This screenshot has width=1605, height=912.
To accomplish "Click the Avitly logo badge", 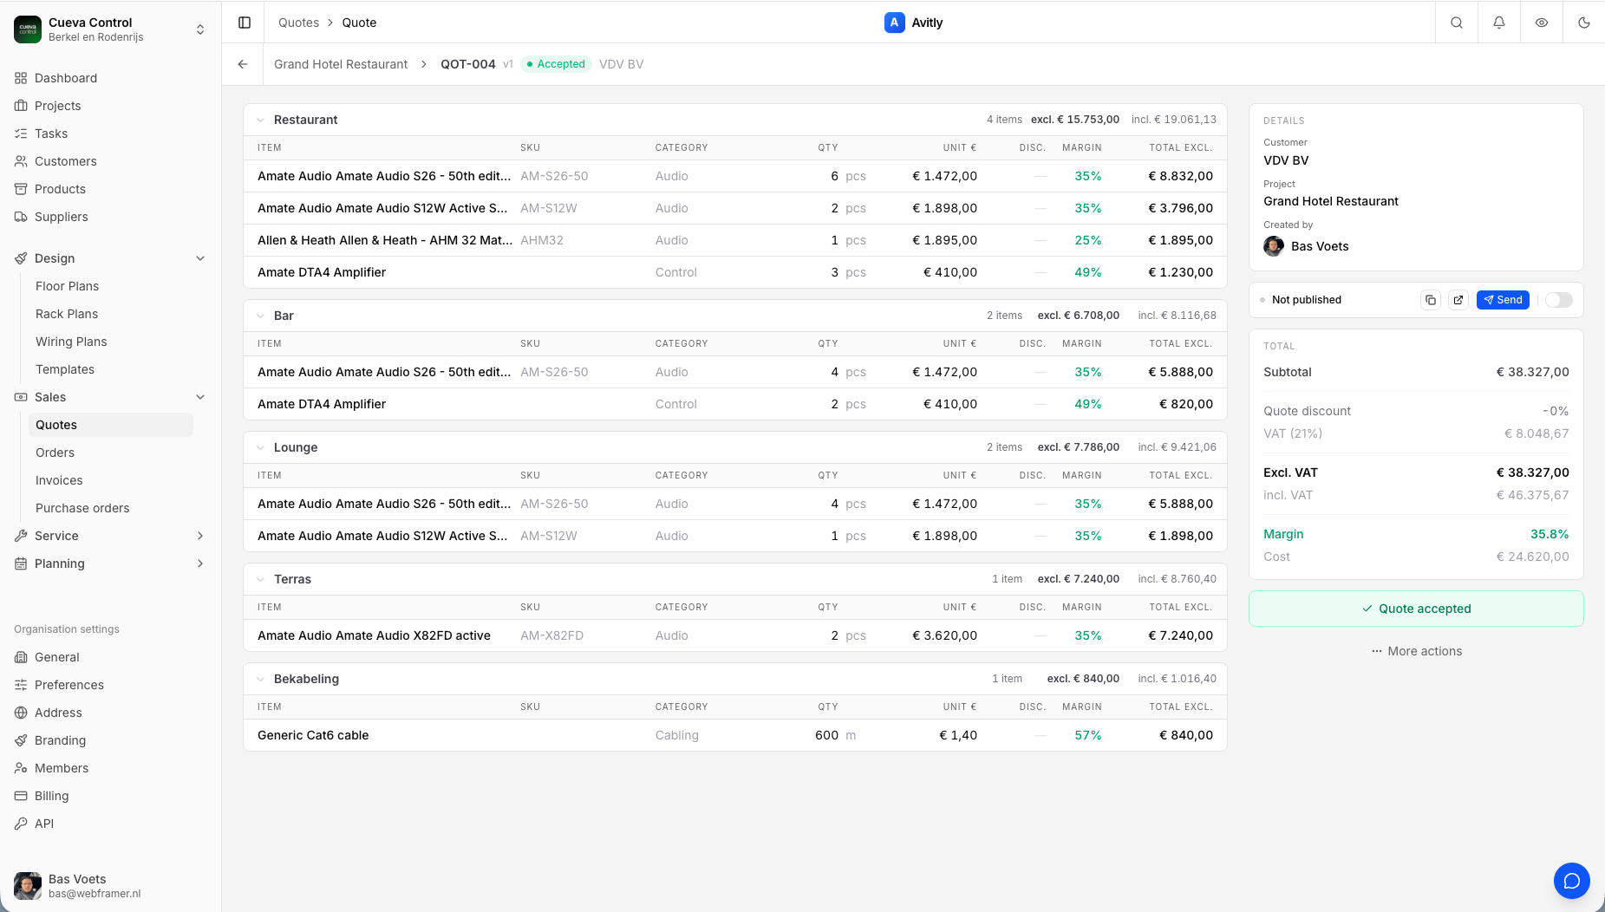I will click(894, 23).
